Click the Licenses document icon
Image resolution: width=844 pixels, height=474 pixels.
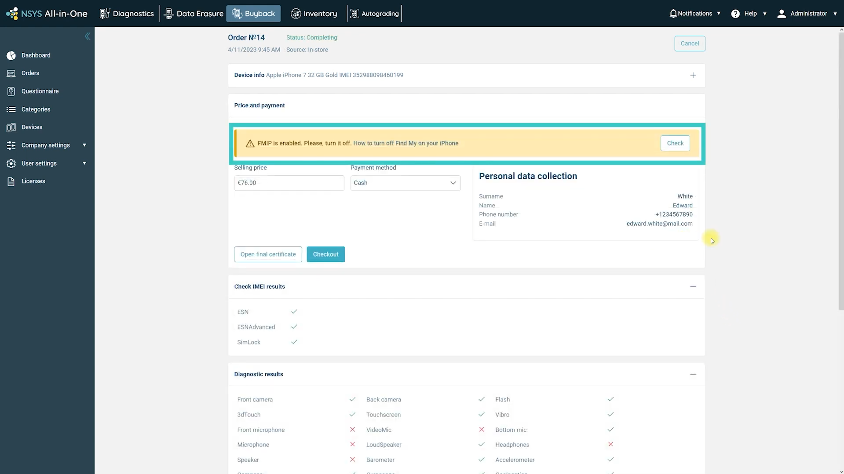11,181
